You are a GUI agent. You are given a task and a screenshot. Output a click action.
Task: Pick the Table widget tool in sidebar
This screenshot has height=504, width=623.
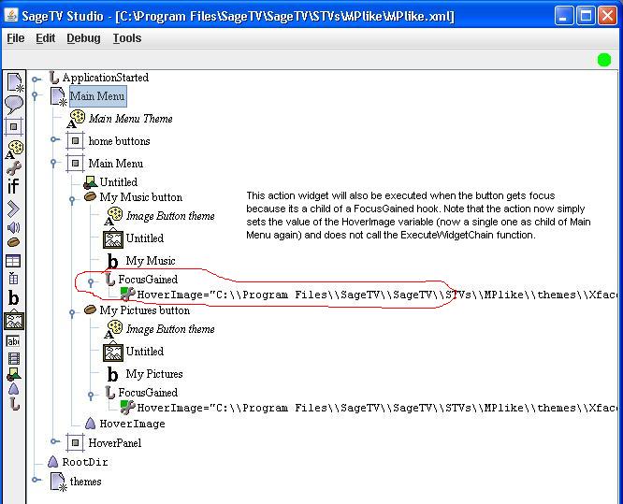[x=13, y=261]
